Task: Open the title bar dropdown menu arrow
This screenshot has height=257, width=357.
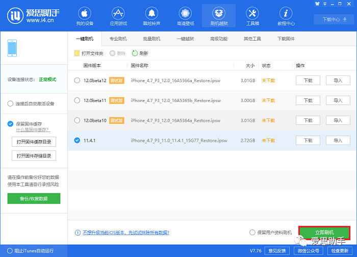Action: coord(325,4)
